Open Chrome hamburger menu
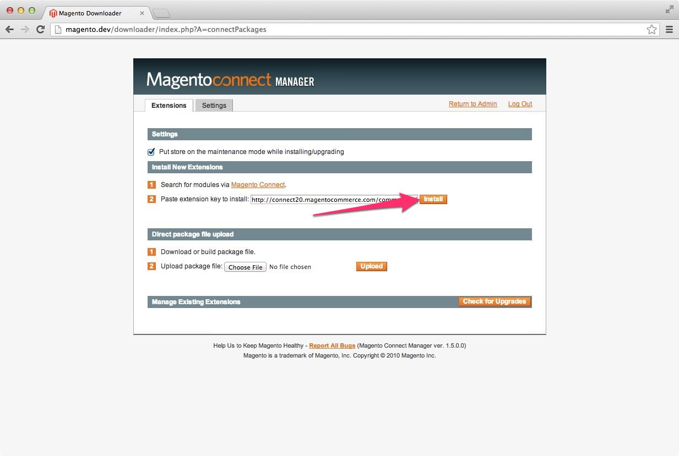679x456 pixels. [669, 30]
